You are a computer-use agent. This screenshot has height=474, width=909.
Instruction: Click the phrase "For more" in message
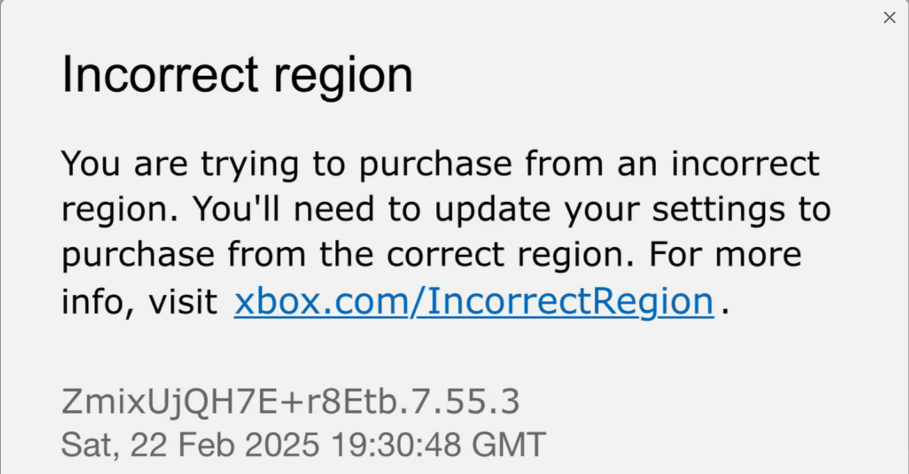(725, 255)
